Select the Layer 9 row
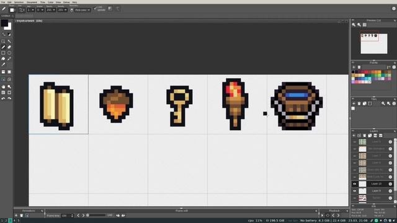The image size is (397, 223). (x=372, y=191)
